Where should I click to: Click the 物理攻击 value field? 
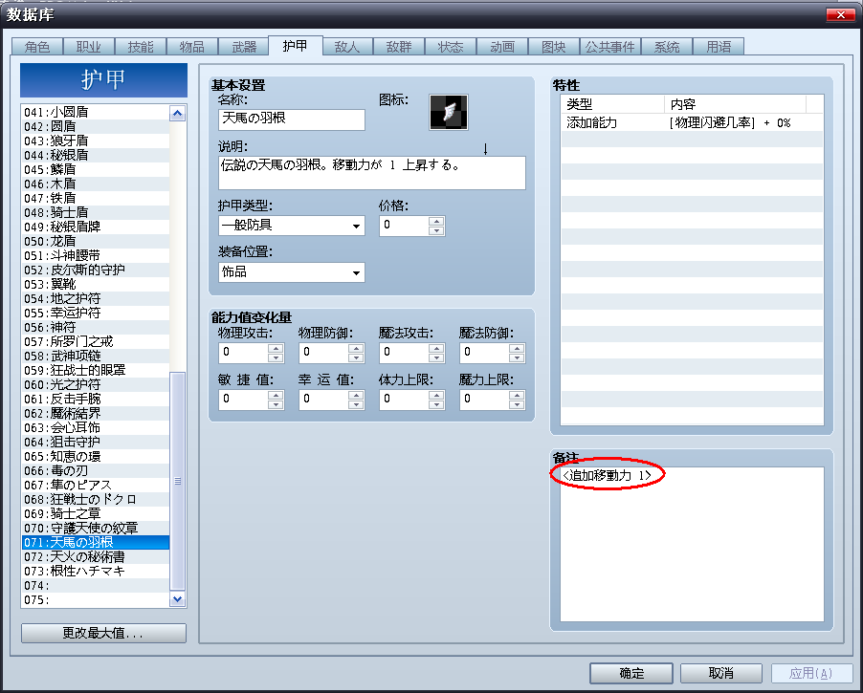click(x=244, y=353)
